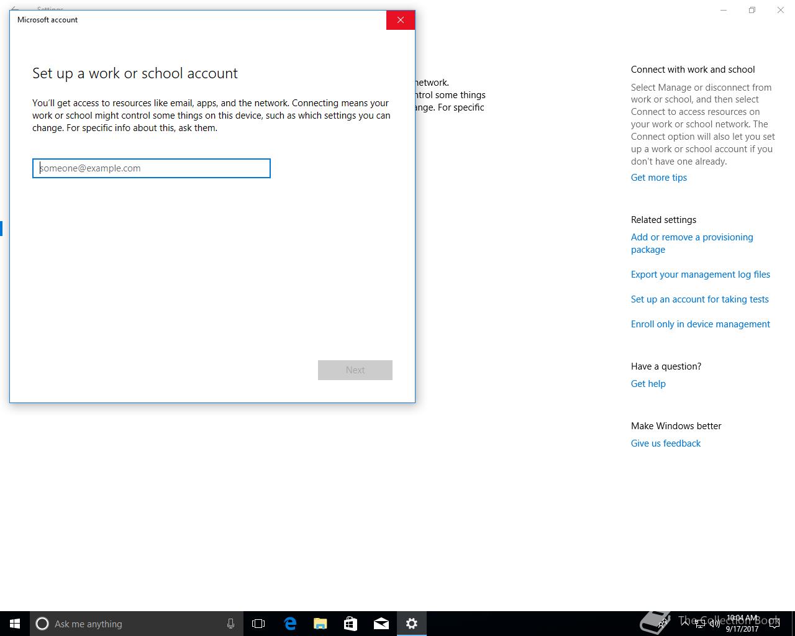This screenshot has width=795, height=636.
Task: Click the Related settings heading
Action: click(663, 220)
